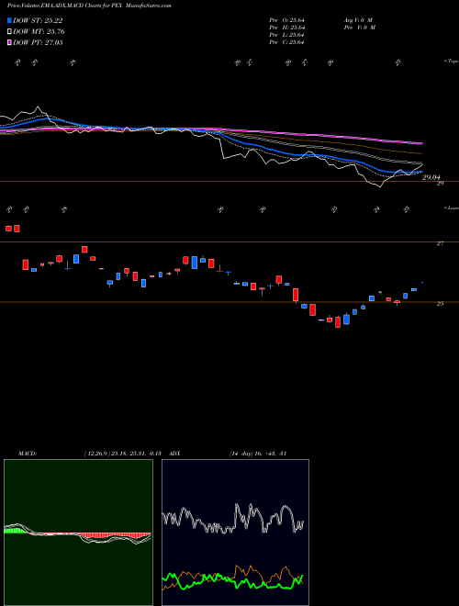
Task: Click the 'Pre V: 0 M' volume text
Action: [x=359, y=28]
